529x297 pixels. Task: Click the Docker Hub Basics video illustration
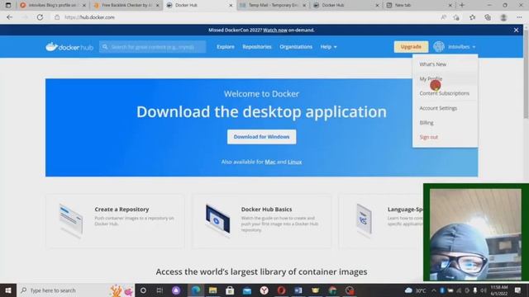217,220
